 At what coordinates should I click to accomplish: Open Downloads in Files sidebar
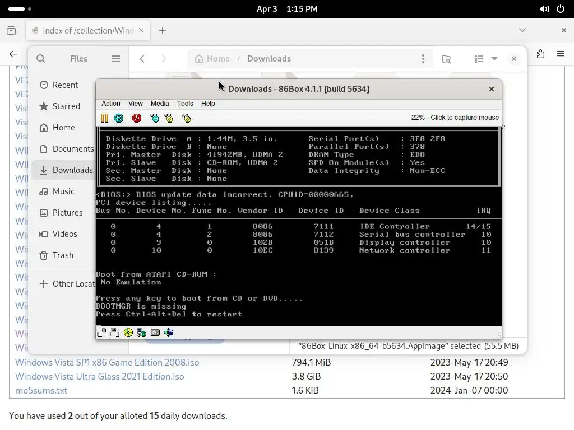click(64, 170)
